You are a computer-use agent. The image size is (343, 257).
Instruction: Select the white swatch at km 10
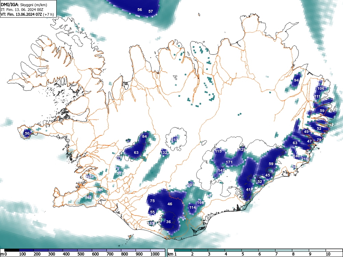pos(334,250)
